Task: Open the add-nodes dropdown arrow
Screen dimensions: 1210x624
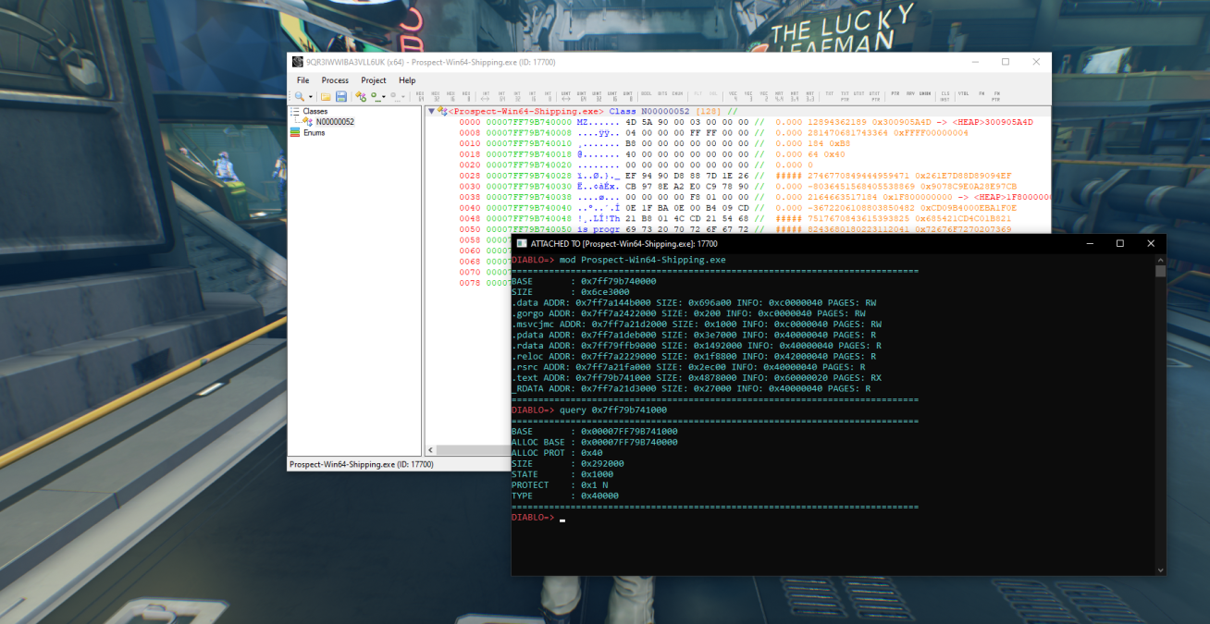Action: [383, 96]
